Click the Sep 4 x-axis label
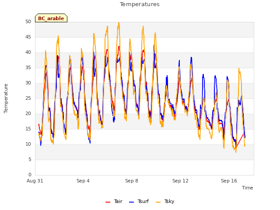The height and width of the screenshot is (210, 280). (83, 181)
